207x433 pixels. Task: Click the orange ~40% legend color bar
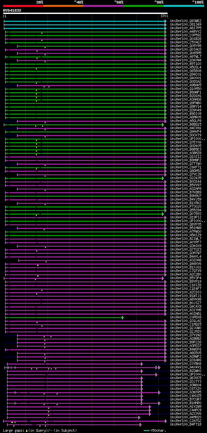click(63, 6)
